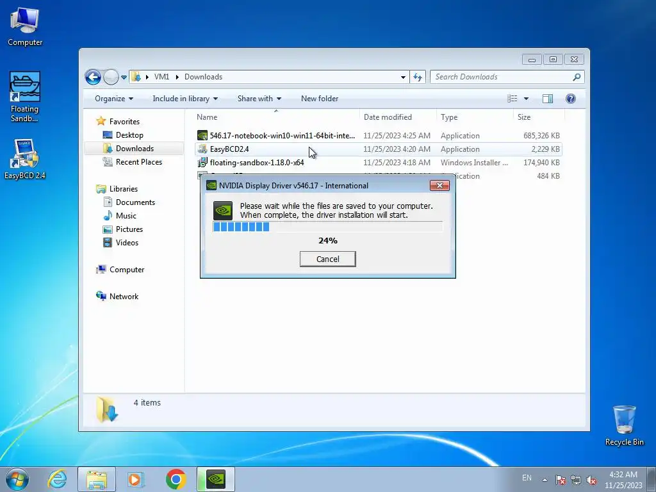Close the NVIDIA Display Driver dialog

click(439, 185)
